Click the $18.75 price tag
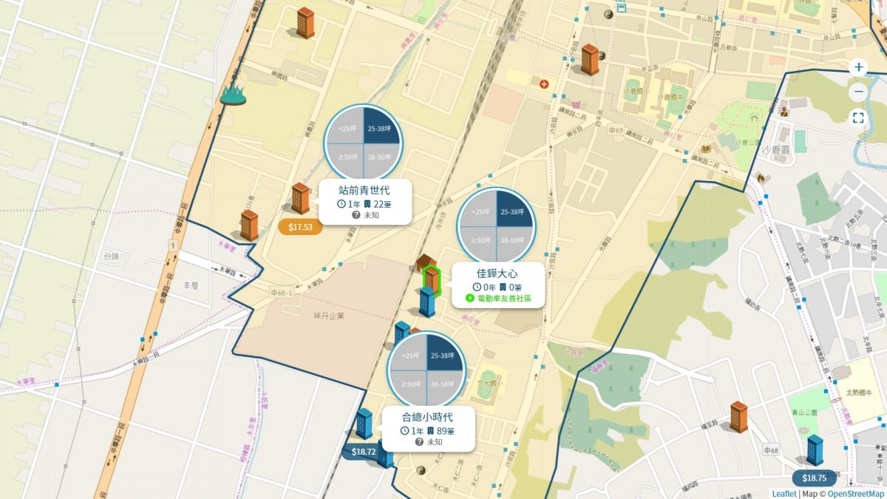Image resolution: width=887 pixels, height=499 pixels. point(815,478)
